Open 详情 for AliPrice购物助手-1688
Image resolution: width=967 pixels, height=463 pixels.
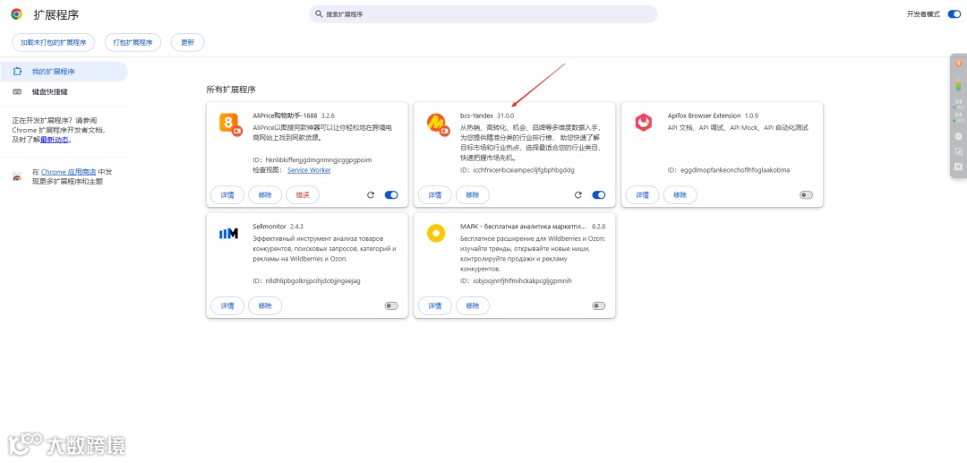(227, 195)
